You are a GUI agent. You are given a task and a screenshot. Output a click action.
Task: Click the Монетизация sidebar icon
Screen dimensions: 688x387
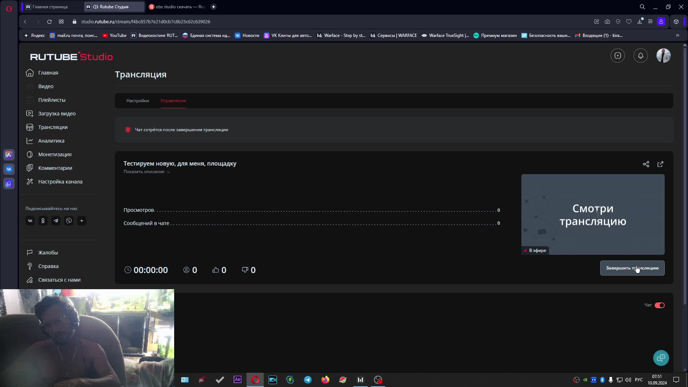click(30, 154)
